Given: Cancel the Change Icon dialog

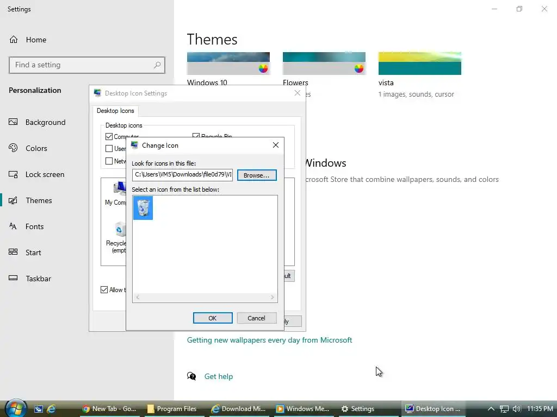Looking at the screenshot, I should [257, 318].
